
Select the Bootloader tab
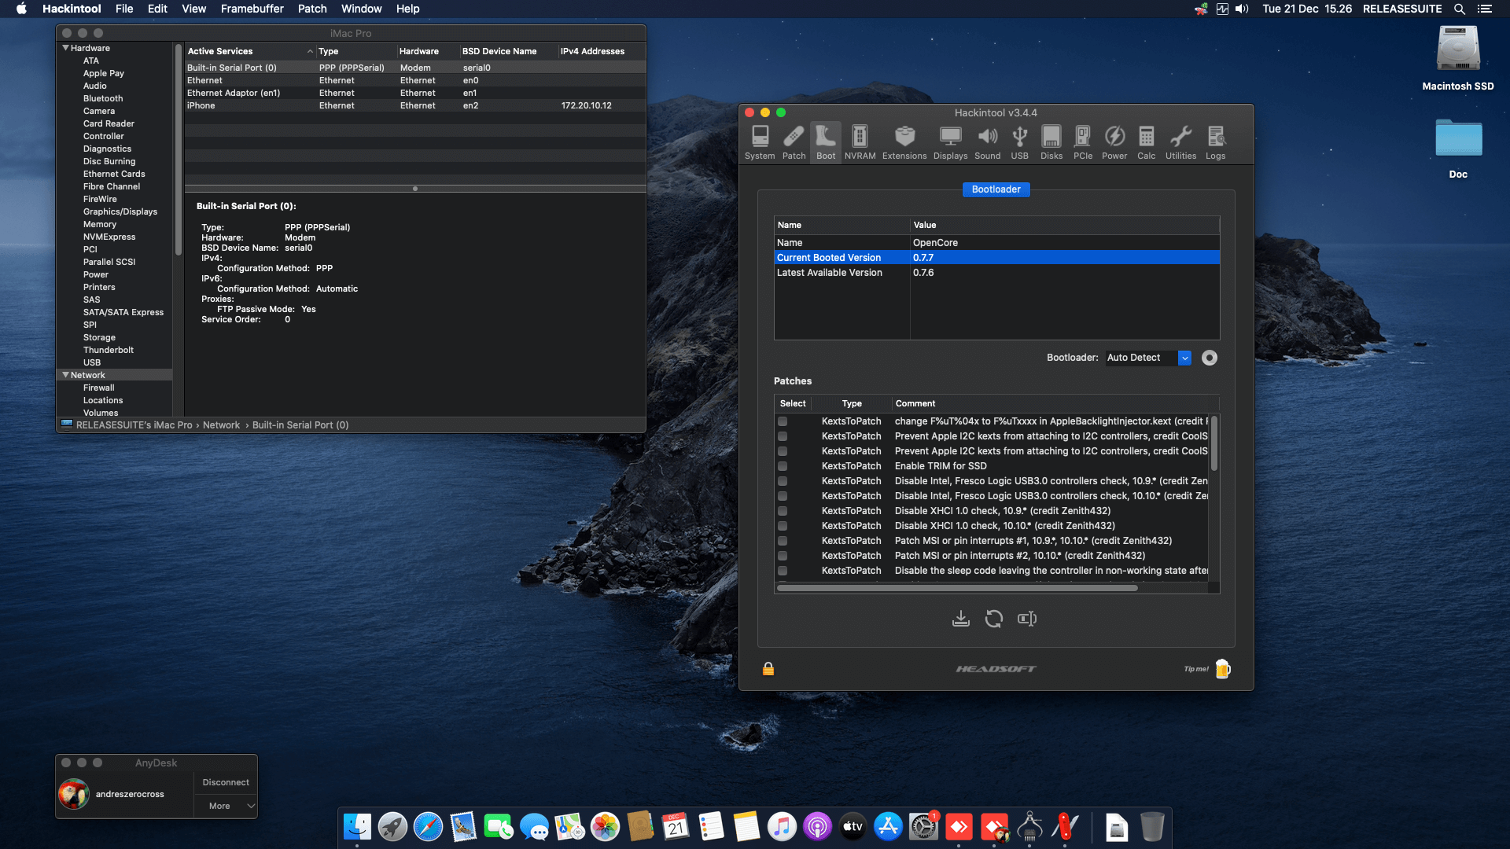tap(996, 189)
